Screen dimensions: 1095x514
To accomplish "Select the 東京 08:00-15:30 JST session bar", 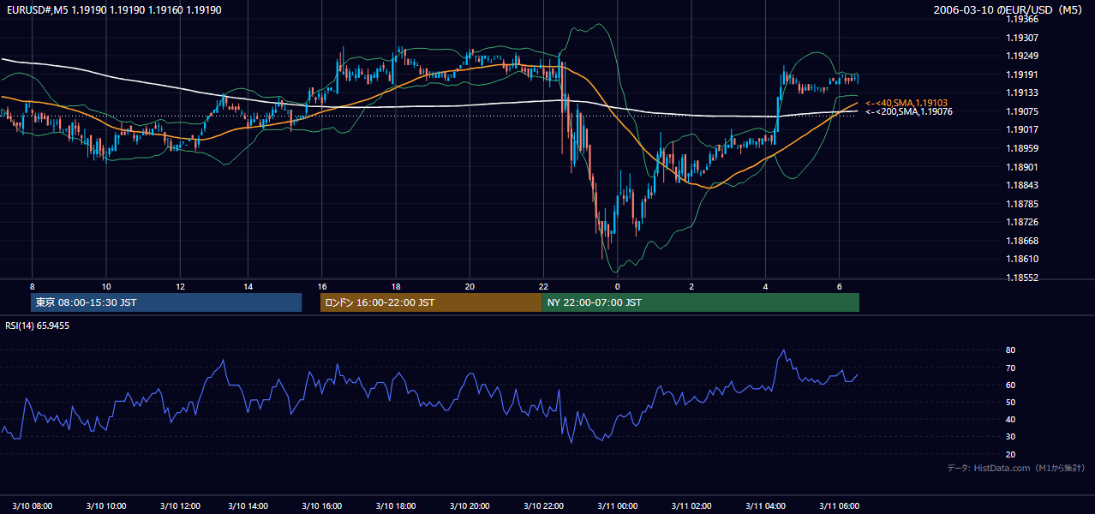I will (x=166, y=302).
